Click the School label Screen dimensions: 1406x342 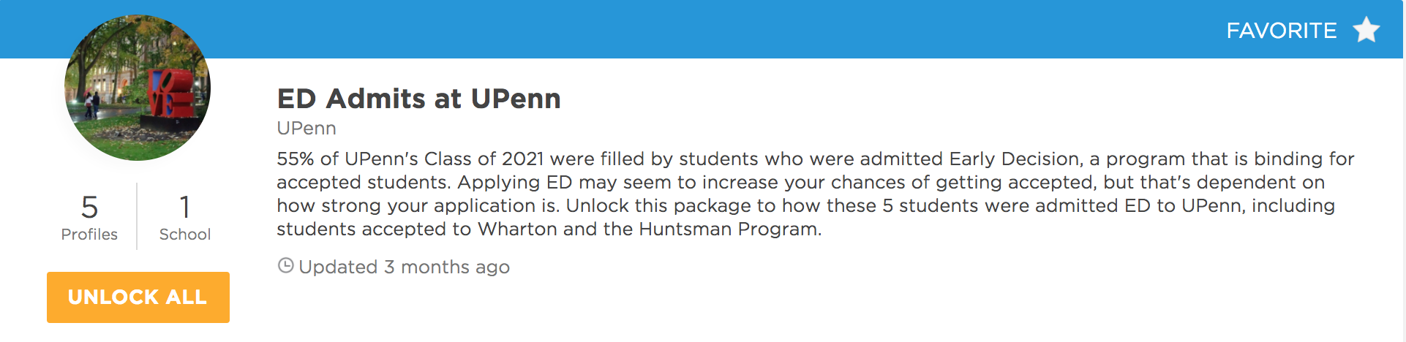(x=185, y=234)
